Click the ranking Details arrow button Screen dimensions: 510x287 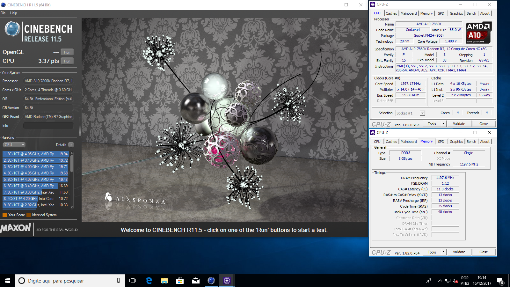[71, 145]
